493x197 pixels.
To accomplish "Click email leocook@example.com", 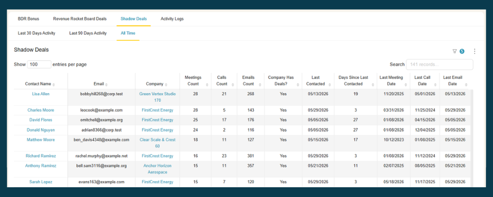I will click(101, 110).
